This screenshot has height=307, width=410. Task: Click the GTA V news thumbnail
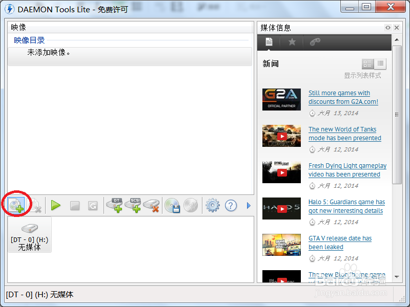click(x=281, y=245)
